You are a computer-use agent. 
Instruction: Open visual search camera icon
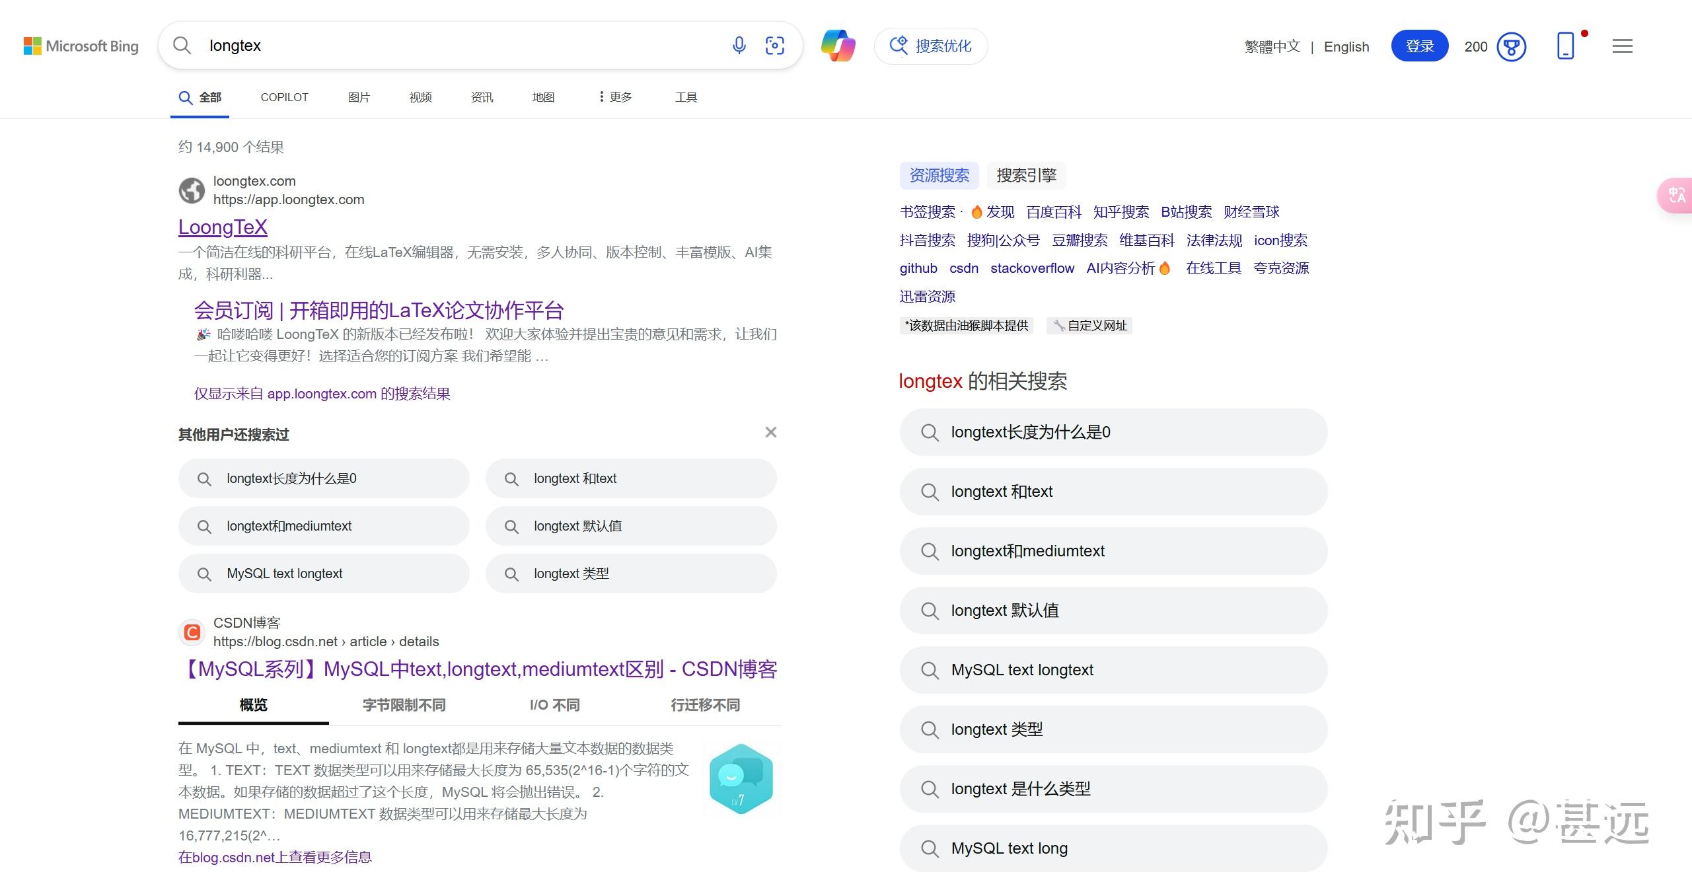point(775,46)
